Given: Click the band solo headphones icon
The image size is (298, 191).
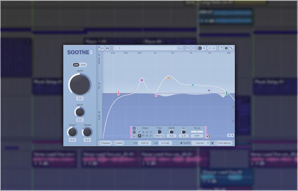Looking at the screenshot, I should pyautogui.click(x=134, y=136).
